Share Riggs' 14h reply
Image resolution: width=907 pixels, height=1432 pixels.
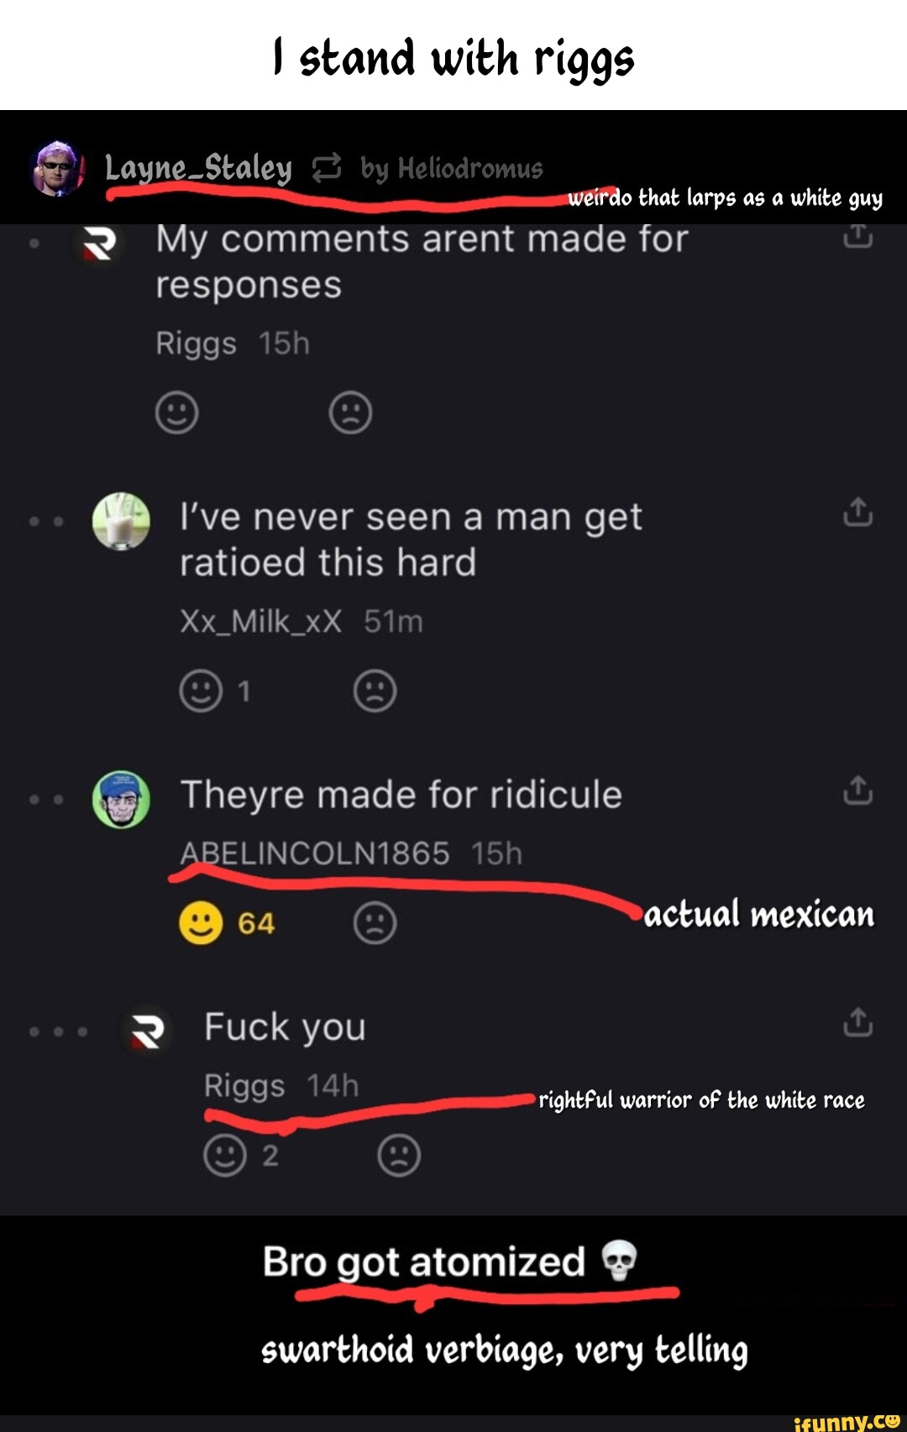[x=857, y=1022]
